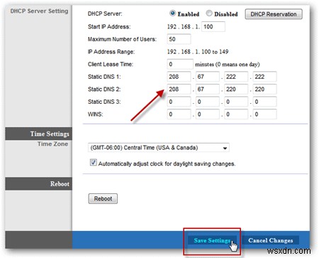The image size is (319, 258).
Task: Click WINS fourth octet field
Action: pyautogui.click(x=264, y=114)
